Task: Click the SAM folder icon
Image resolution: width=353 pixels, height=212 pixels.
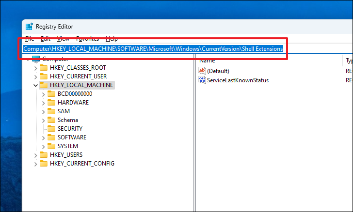Action: pos(51,111)
